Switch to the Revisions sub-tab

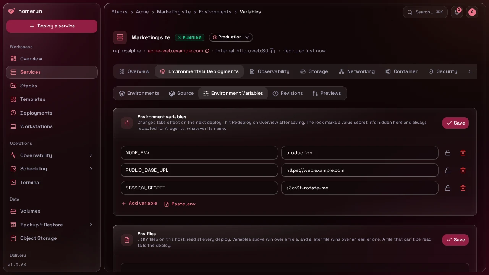tap(288, 93)
